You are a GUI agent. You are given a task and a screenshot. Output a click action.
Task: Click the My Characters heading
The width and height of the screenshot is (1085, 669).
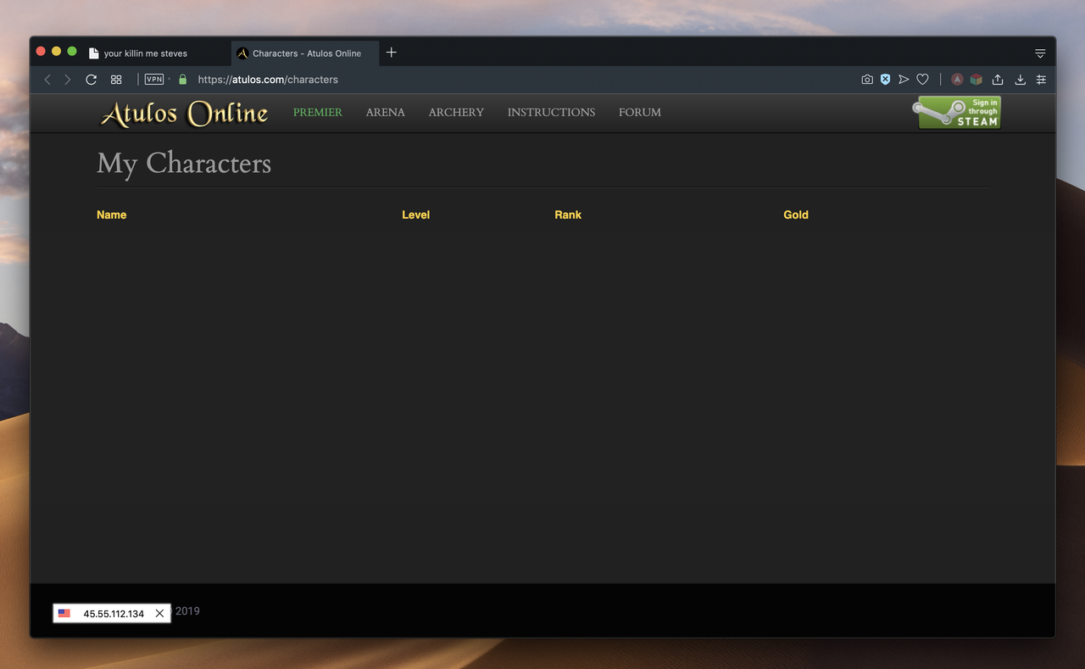[184, 163]
